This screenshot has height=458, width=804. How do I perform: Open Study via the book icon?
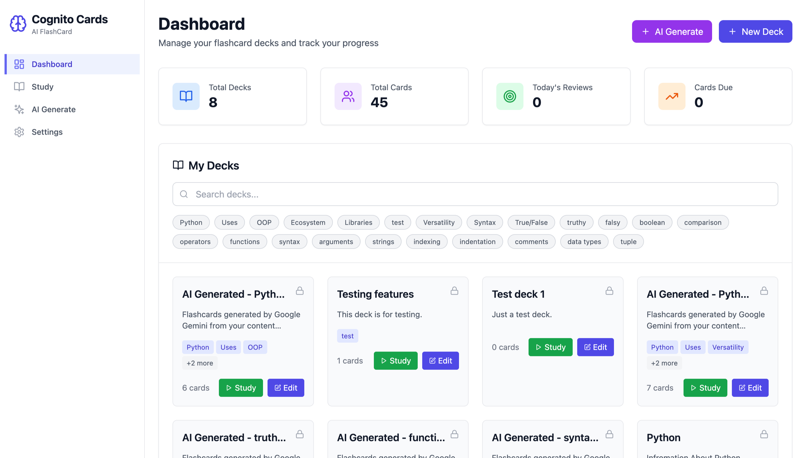[19, 86]
